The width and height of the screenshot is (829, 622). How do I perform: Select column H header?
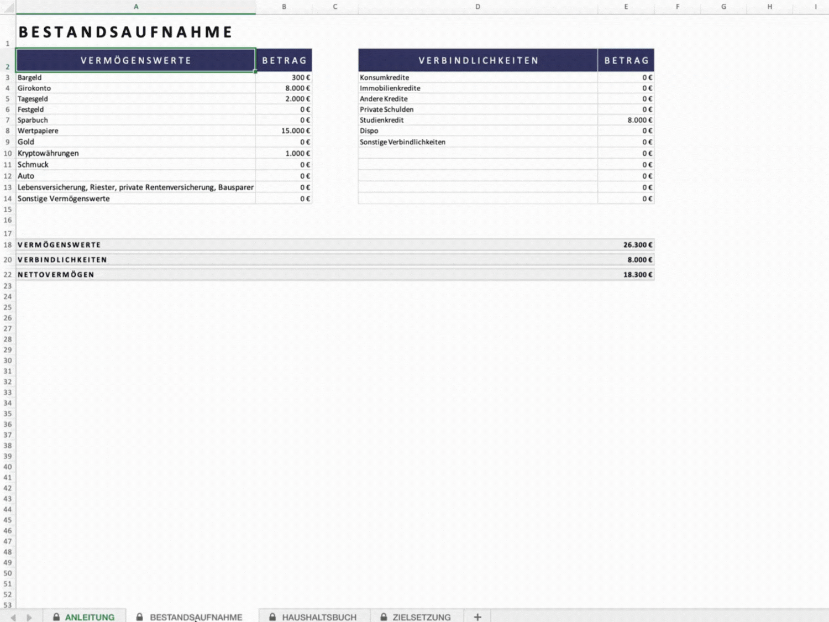(x=770, y=7)
